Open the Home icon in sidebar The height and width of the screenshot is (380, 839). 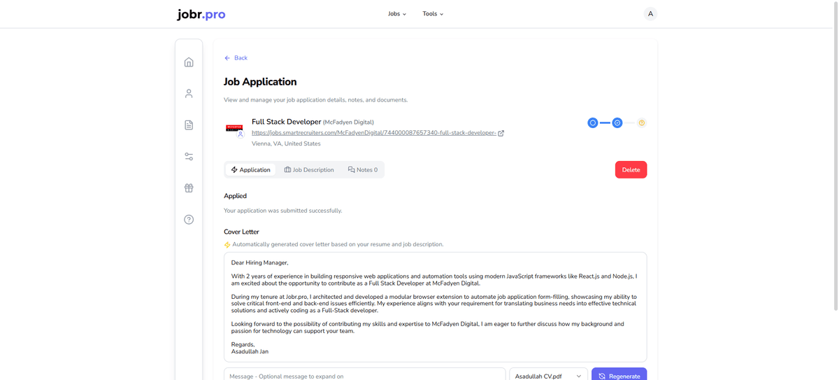pyautogui.click(x=189, y=62)
